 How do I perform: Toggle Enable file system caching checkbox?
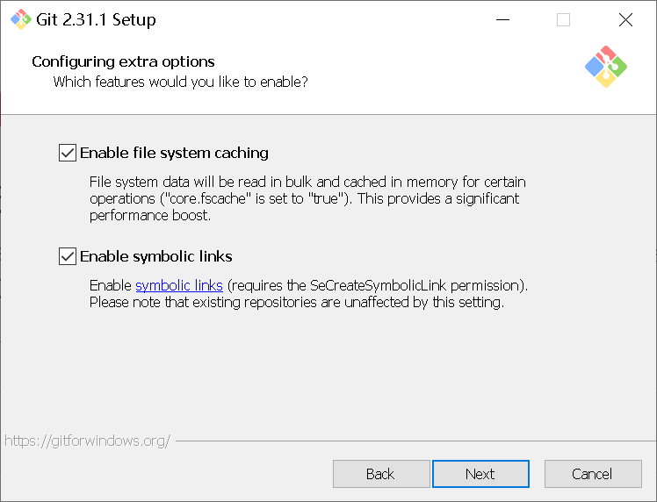click(68, 153)
